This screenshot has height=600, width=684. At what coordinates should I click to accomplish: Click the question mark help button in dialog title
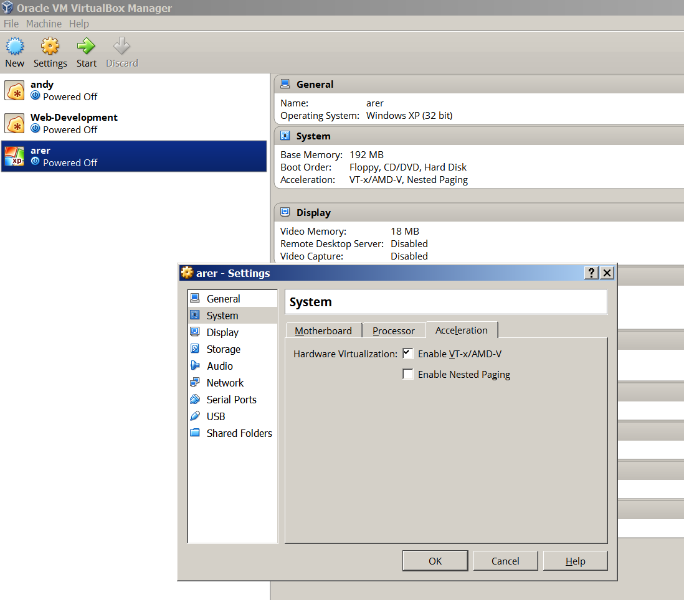(591, 273)
